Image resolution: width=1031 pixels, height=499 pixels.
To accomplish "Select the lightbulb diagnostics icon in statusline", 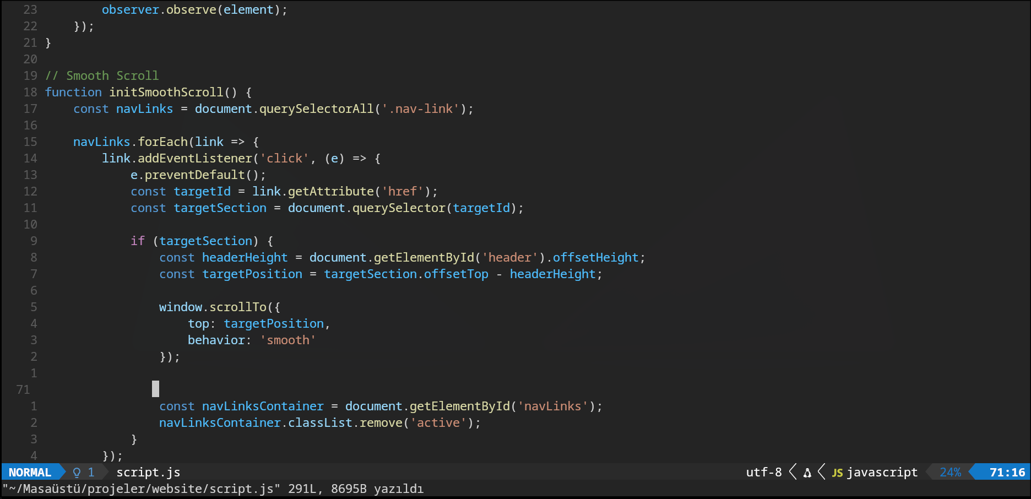I will click(x=75, y=472).
